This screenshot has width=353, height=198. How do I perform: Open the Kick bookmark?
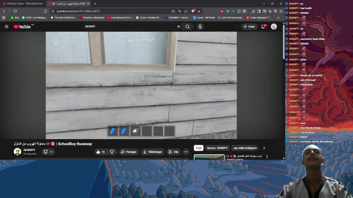click(x=15, y=18)
